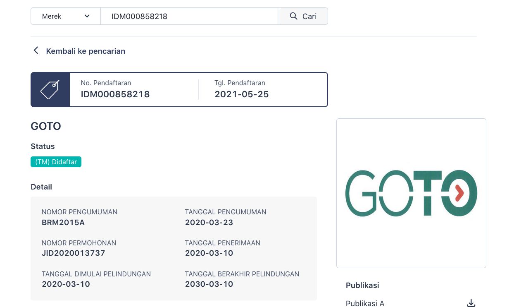Image resolution: width=514 pixels, height=307 pixels.
Task: Open the GOTO logo image
Action: pos(411,193)
